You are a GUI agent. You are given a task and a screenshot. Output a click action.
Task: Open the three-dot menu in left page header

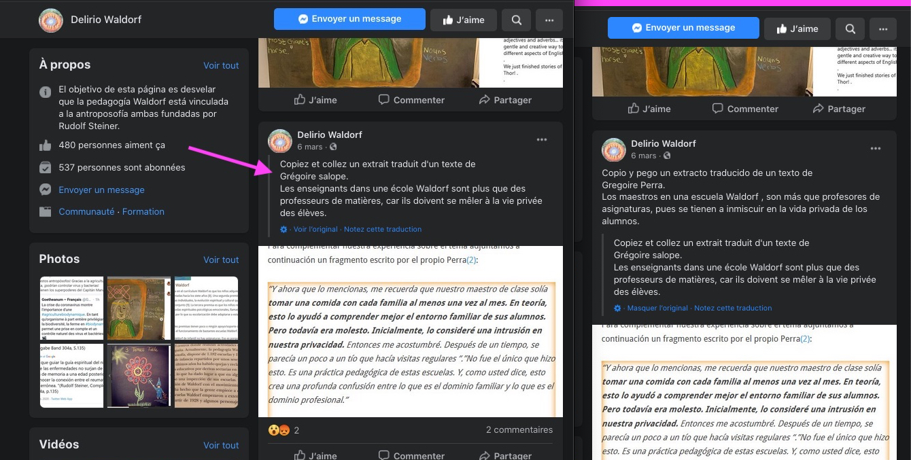coord(549,20)
